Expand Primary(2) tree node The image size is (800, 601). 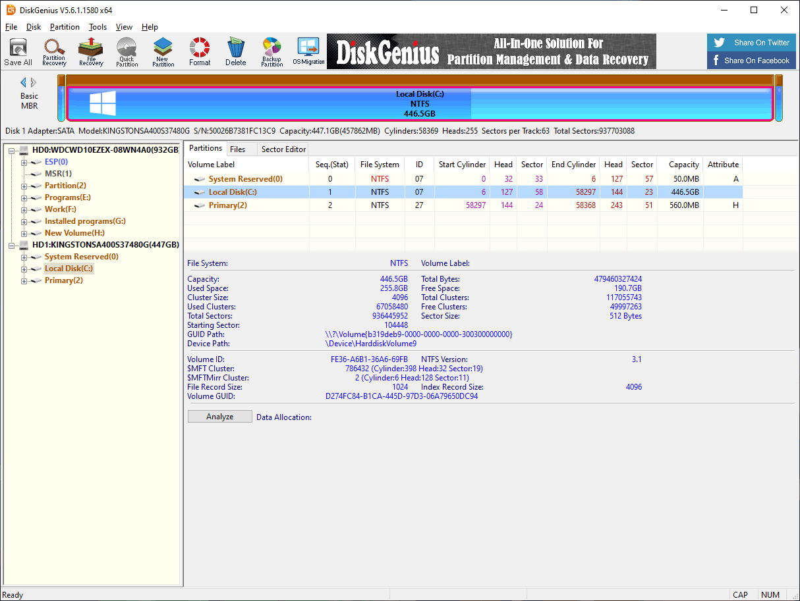pyautogui.click(x=24, y=280)
